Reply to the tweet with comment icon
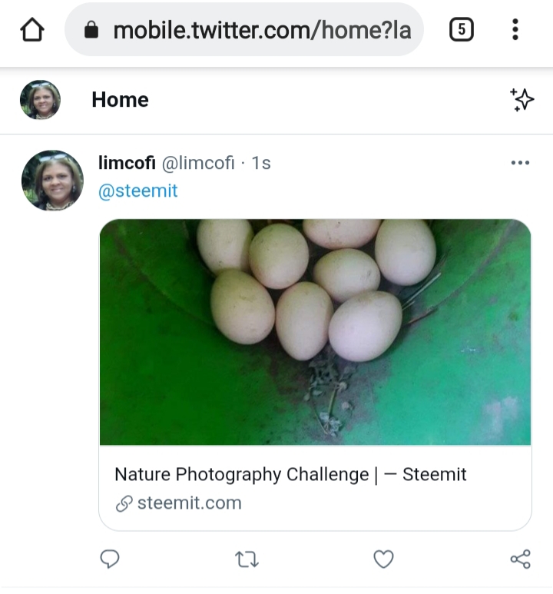This screenshot has width=553, height=594. (x=110, y=559)
